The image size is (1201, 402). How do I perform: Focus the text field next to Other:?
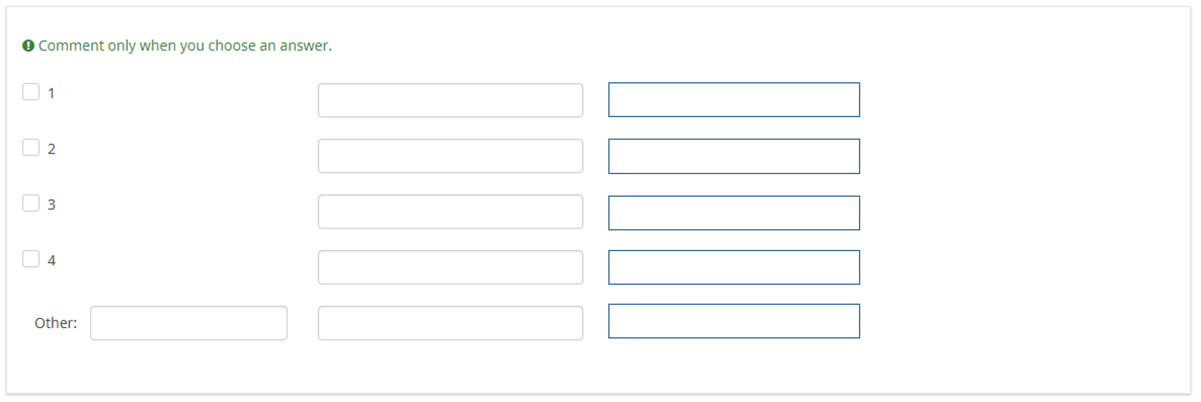(x=189, y=323)
